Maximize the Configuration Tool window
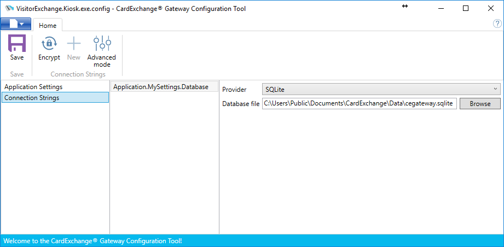The image size is (504, 247). tap(466, 9)
